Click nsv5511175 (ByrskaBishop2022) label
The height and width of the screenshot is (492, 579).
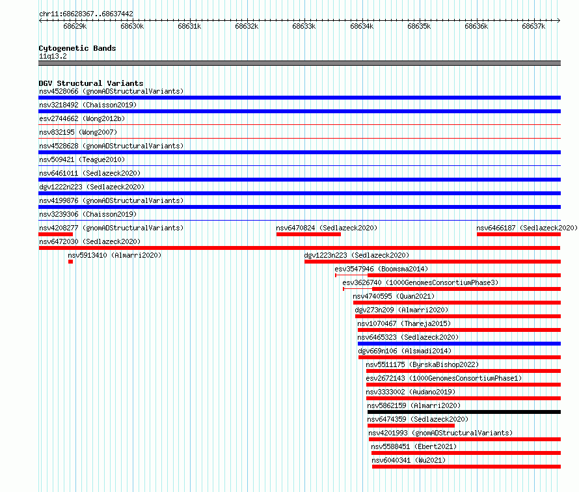click(422, 364)
